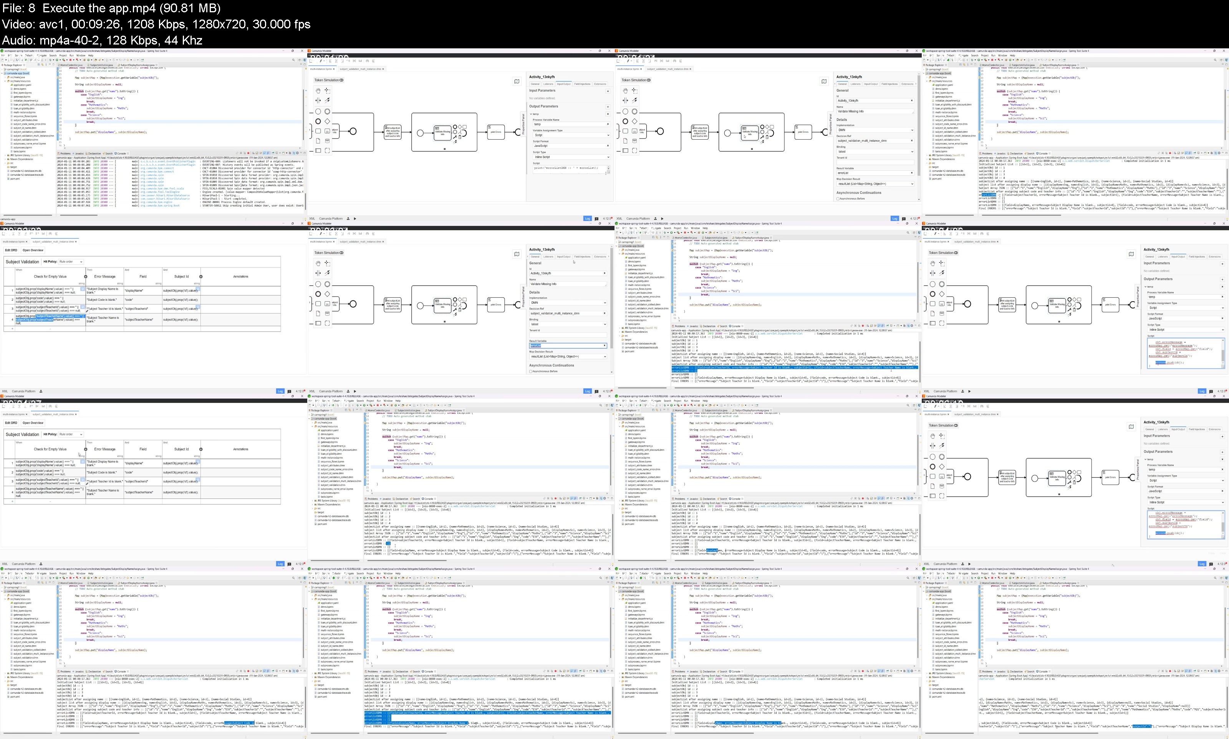Click Open Overview in highlighted-row DMN table frame
This screenshot has width=1229, height=739.
coord(33,251)
